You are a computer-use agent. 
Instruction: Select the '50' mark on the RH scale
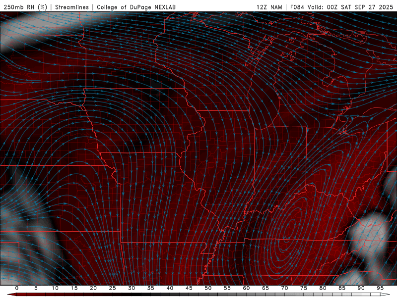point(208,288)
